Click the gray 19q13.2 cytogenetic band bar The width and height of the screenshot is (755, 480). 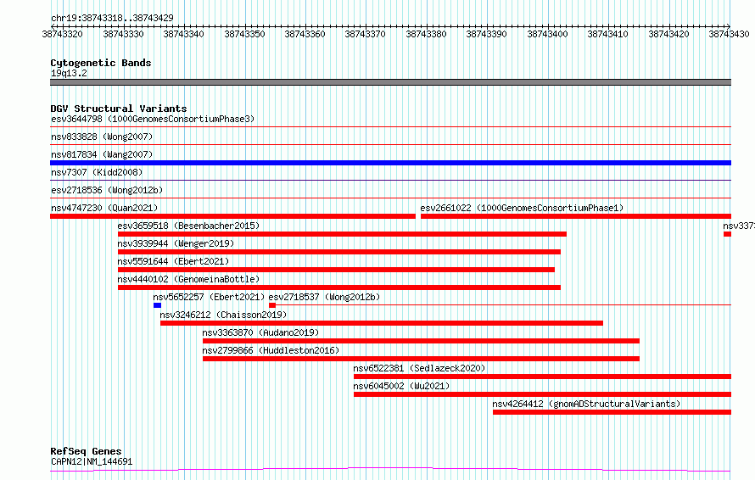coord(390,82)
